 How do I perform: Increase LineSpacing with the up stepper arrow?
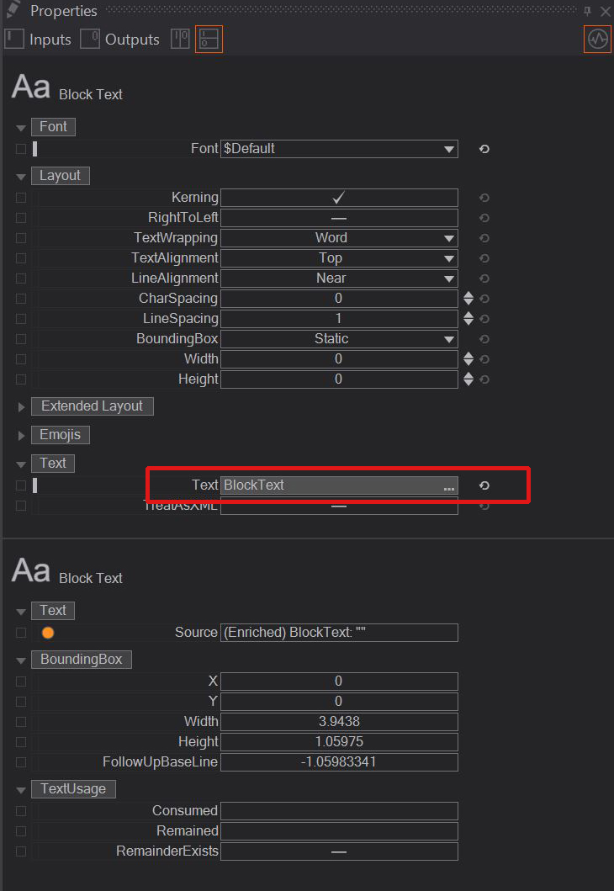(x=468, y=315)
